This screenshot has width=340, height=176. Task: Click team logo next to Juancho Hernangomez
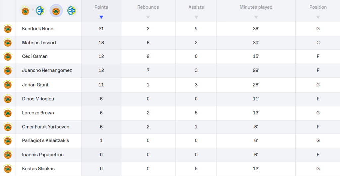tap(8, 71)
